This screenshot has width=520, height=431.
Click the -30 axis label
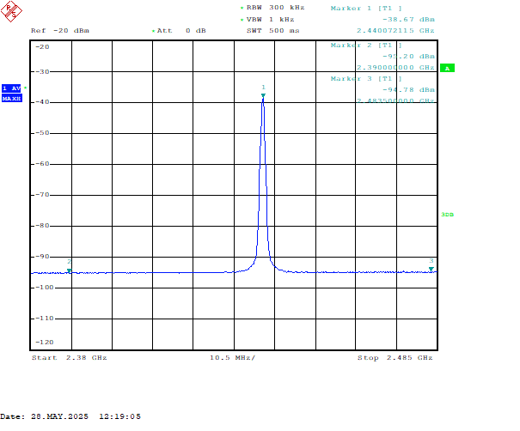tap(42, 72)
